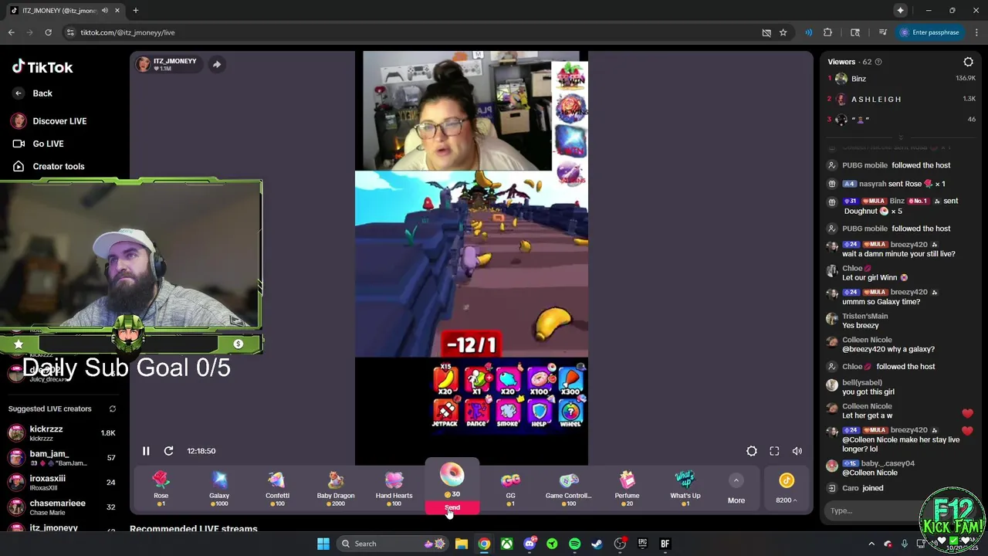Viewport: 988px width, 556px height.
Task: Click the taskbar Search box
Action: [393, 544]
